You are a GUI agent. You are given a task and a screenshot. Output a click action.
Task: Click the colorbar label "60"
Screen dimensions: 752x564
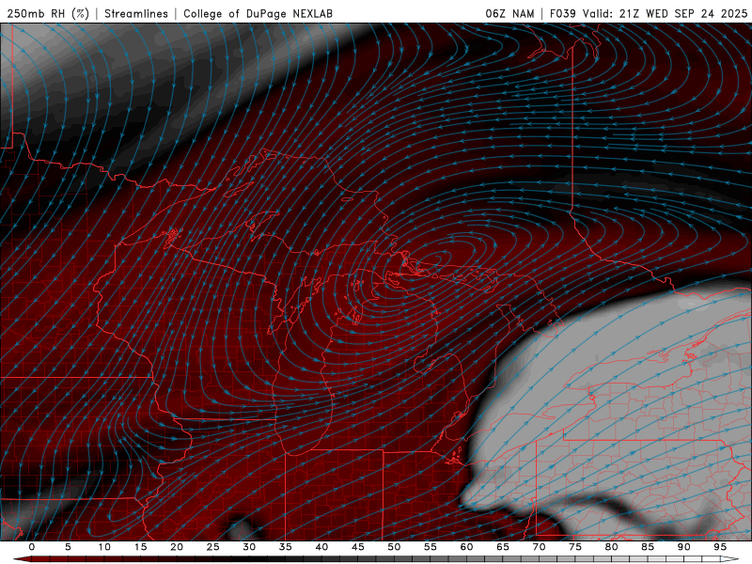tap(466, 547)
